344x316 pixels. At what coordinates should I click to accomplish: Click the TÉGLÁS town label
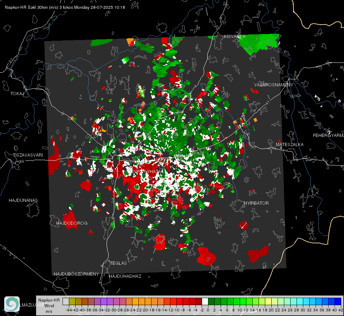(118, 263)
